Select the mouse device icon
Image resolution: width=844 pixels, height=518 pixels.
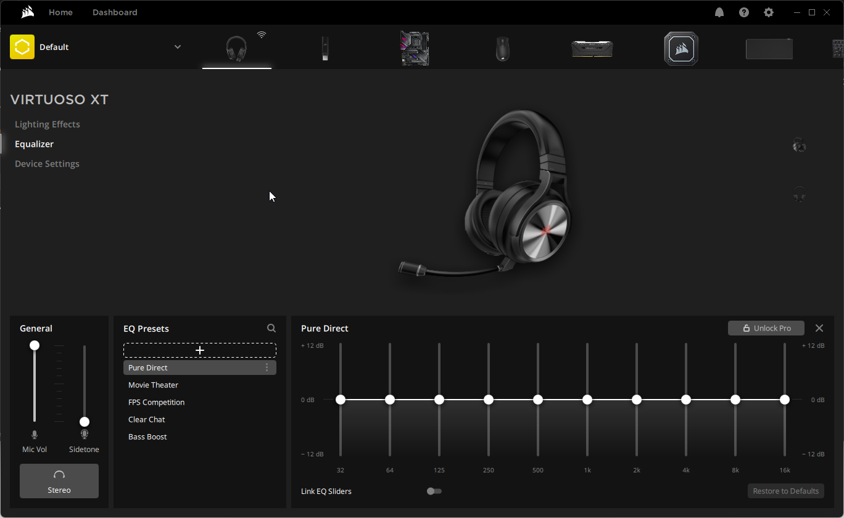(503, 48)
